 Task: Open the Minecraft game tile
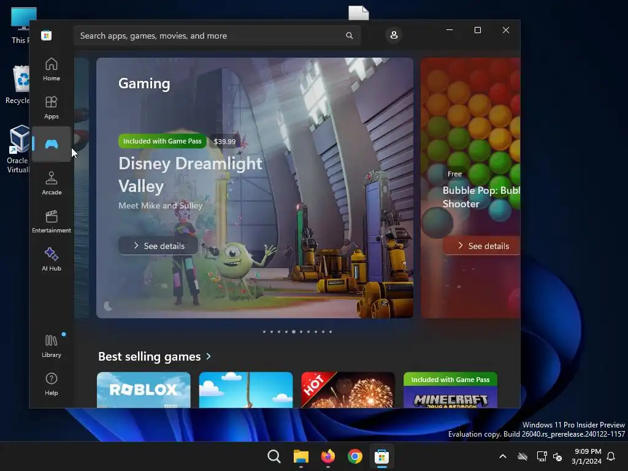[451, 390]
